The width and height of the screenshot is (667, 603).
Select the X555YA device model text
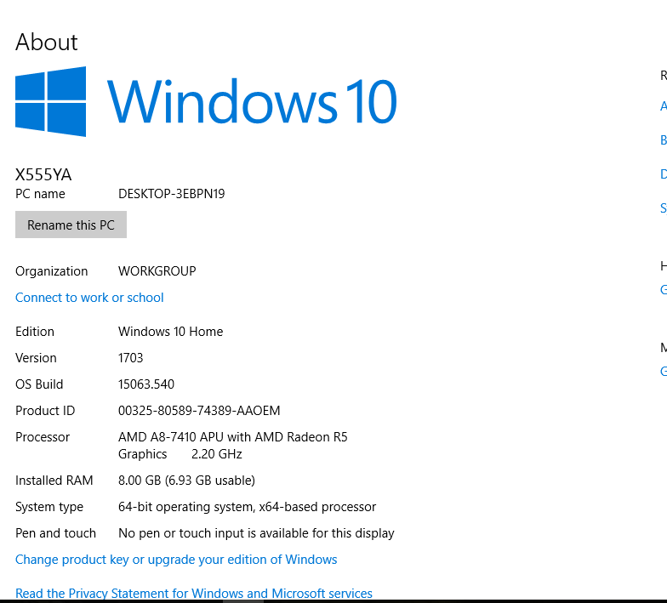click(43, 175)
